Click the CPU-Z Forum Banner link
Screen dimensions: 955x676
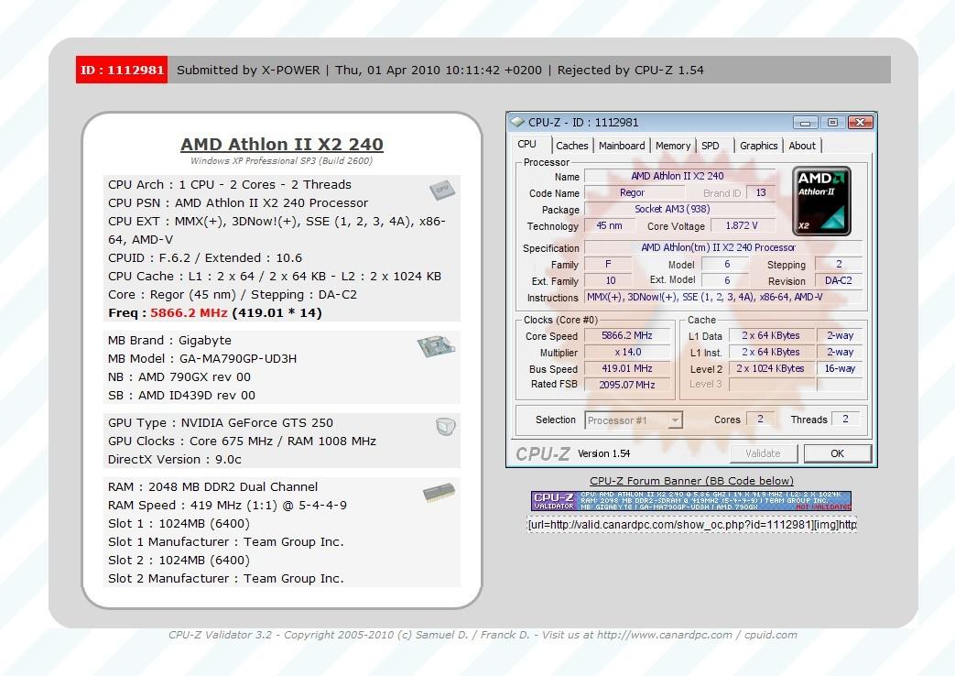click(691, 480)
